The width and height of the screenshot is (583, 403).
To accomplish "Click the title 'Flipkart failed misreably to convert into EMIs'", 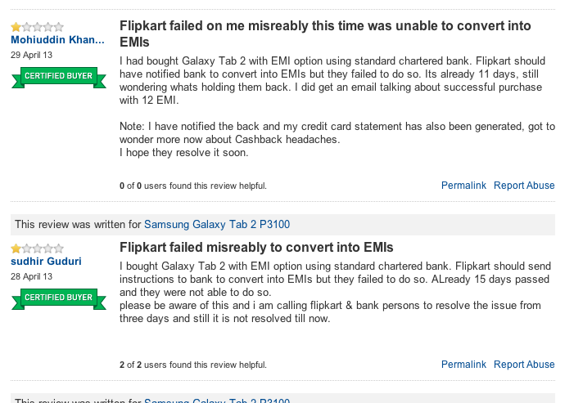I will [256, 247].
